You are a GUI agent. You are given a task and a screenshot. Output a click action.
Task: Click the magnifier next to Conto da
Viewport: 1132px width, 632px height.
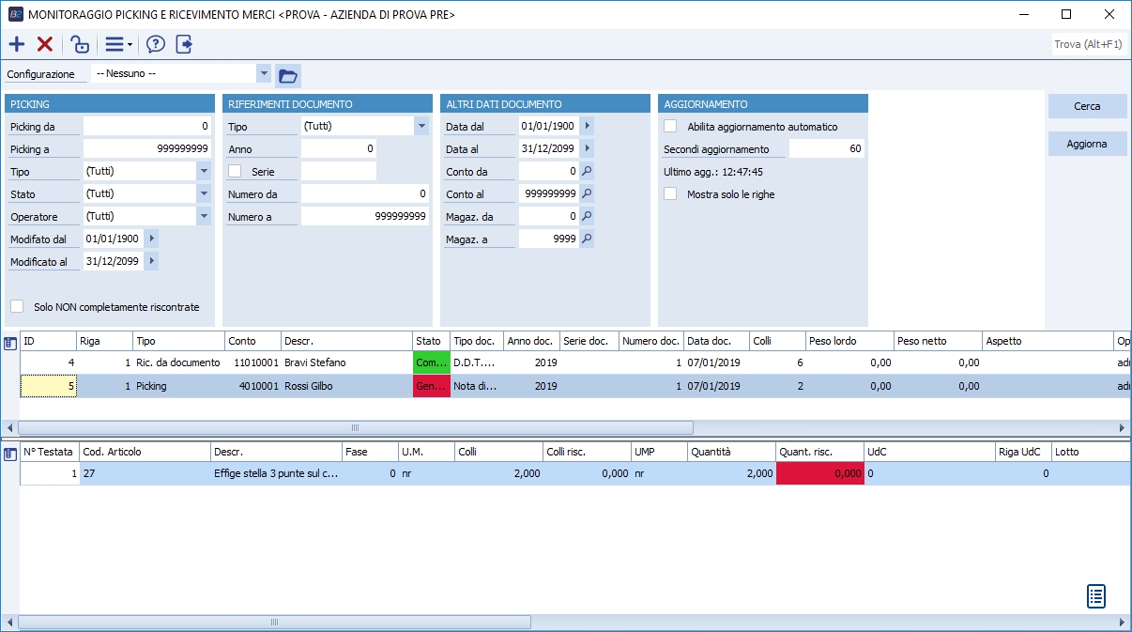pos(587,171)
